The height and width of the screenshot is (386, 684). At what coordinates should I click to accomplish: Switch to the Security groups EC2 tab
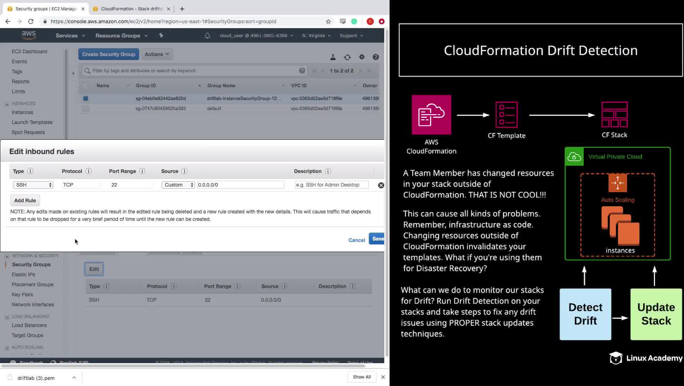coord(46,9)
